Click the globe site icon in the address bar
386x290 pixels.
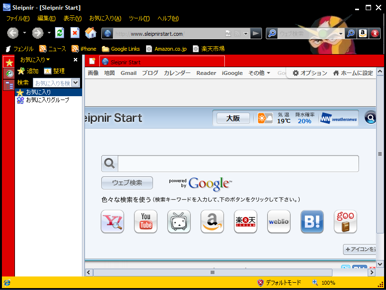pos(108,33)
